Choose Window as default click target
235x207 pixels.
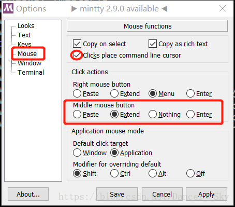pyautogui.click(x=77, y=153)
